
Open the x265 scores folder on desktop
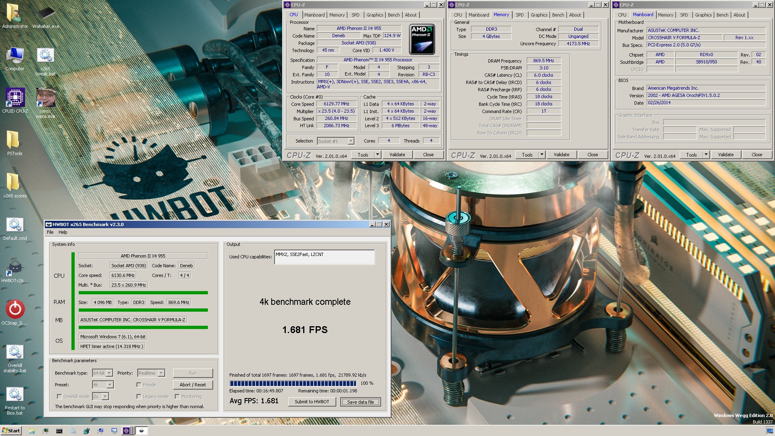(15, 185)
